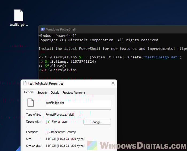Select the testfile1gb desktop file icon
The height and width of the screenshot is (151, 187).
pyautogui.click(x=19, y=15)
